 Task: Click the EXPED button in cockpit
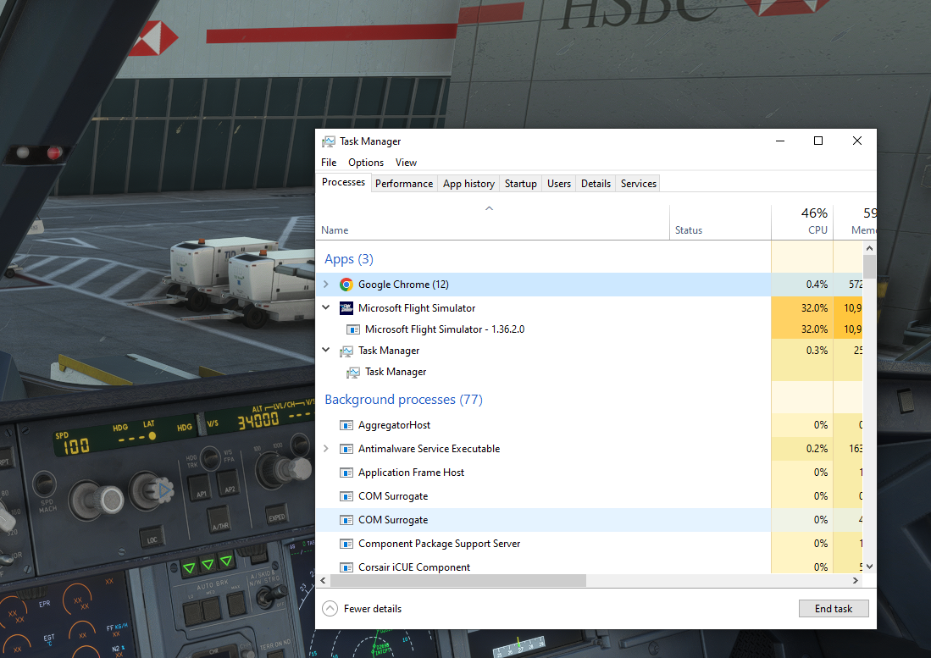(x=276, y=515)
